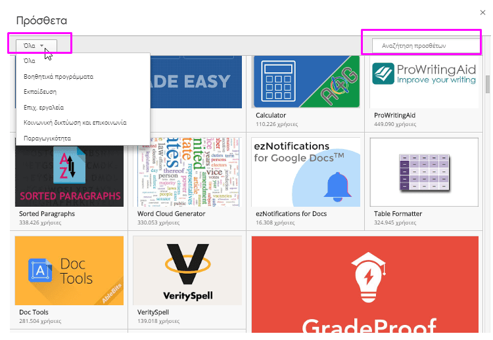Open Word Cloud Generator thumbnail
Viewport: 493px width, 340px height.
pyautogui.click(x=188, y=172)
